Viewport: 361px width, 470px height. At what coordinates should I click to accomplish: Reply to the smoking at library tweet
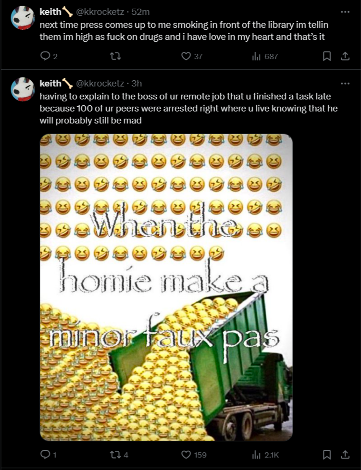pyautogui.click(x=49, y=56)
